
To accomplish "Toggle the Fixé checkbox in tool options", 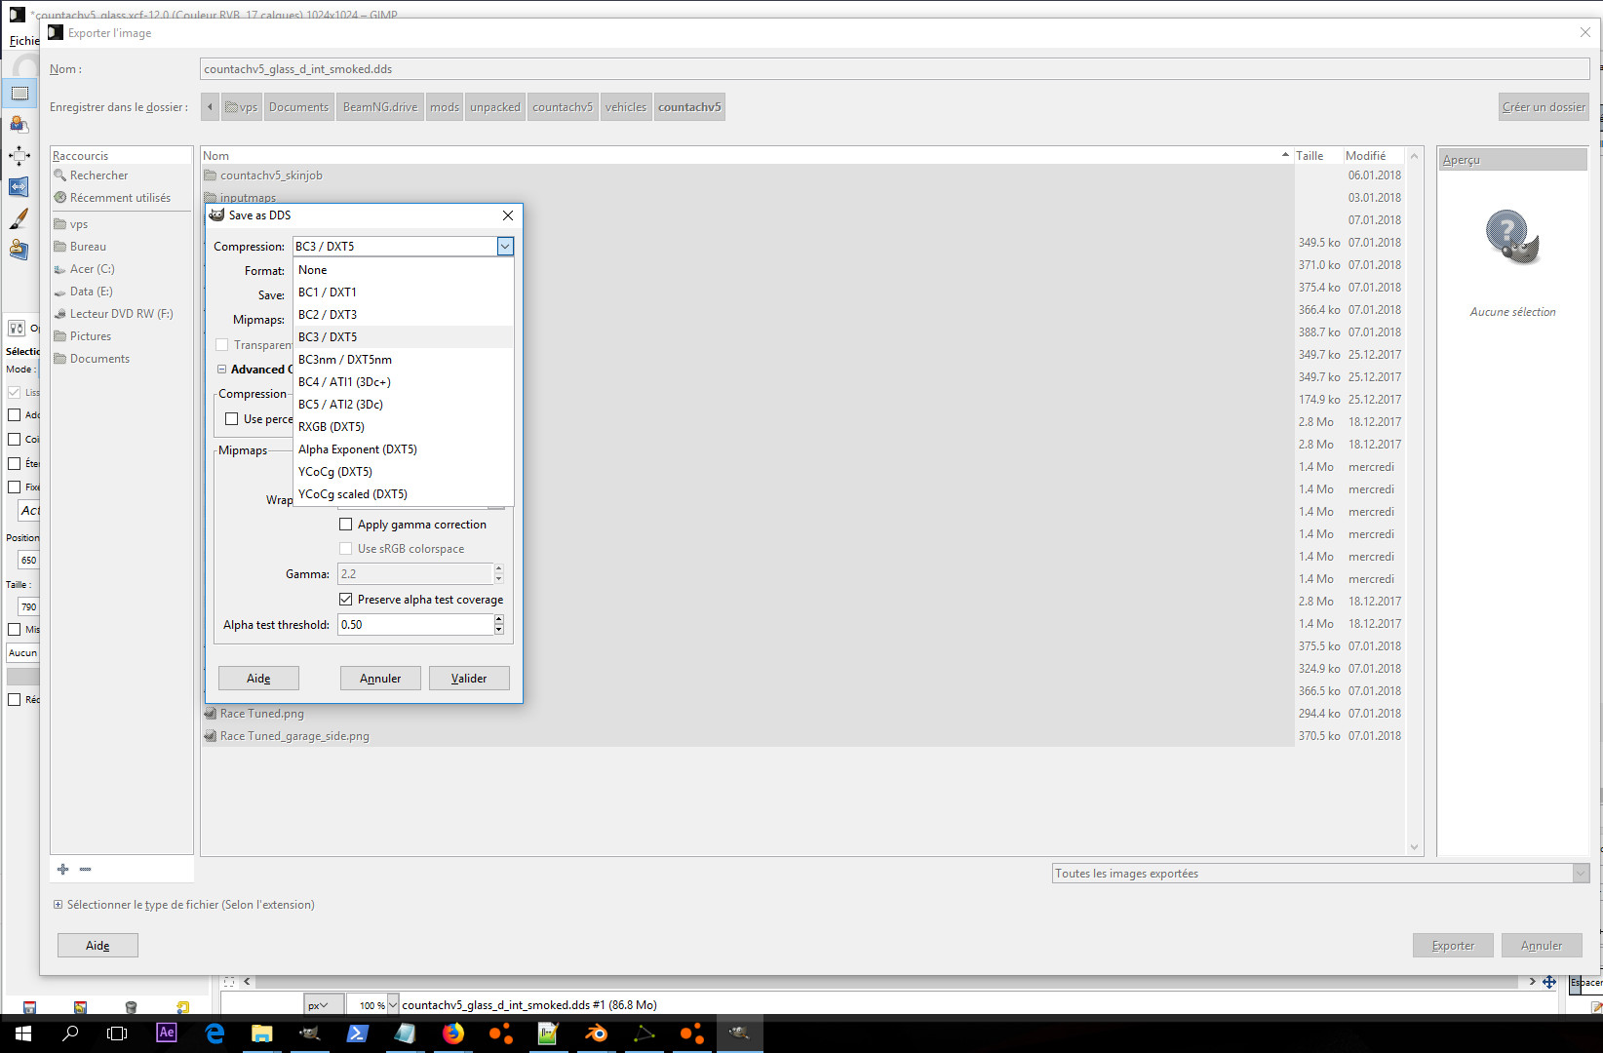I will coord(14,487).
